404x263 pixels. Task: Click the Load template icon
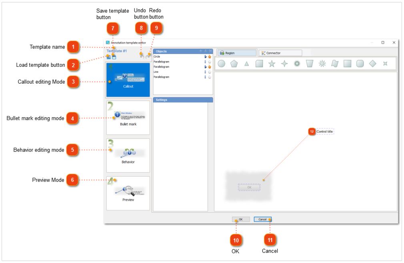(x=108, y=57)
